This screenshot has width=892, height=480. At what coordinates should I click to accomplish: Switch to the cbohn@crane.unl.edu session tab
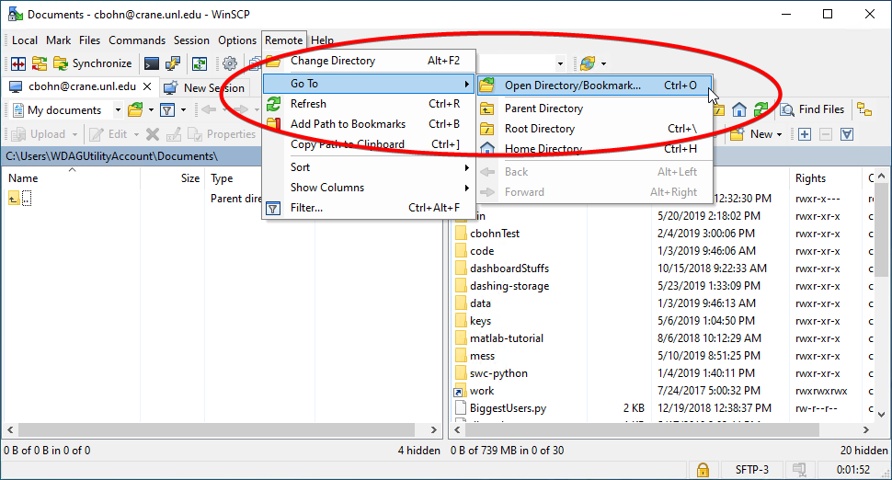click(82, 86)
